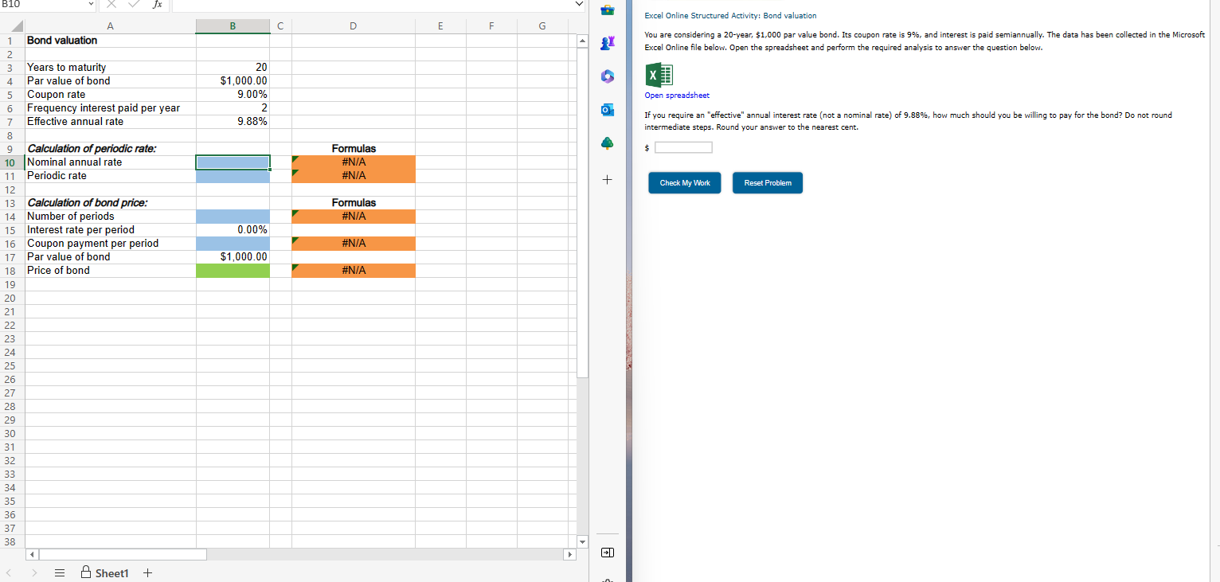This screenshot has height=582, width=1220.
Task: Select the 'Bond valuation' title cell
Action: coord(110,41)
